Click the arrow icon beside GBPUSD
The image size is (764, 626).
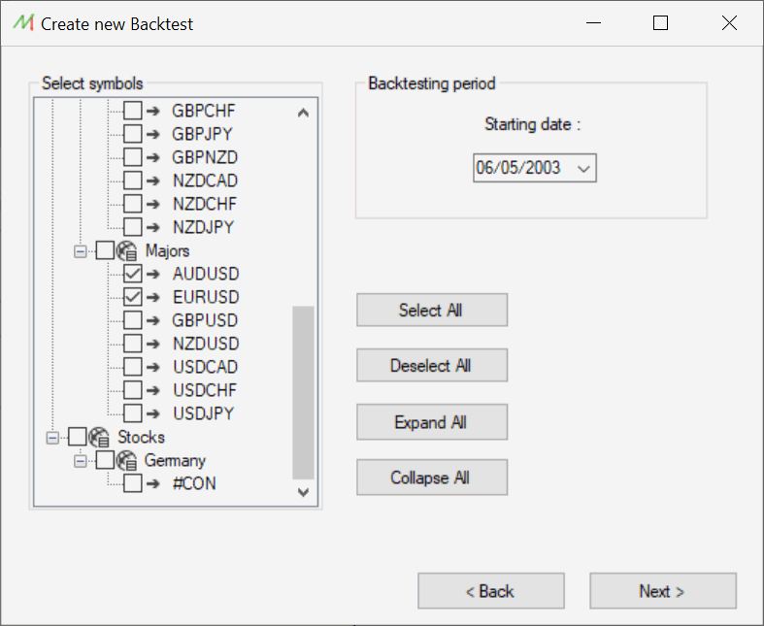coord(153,320)
